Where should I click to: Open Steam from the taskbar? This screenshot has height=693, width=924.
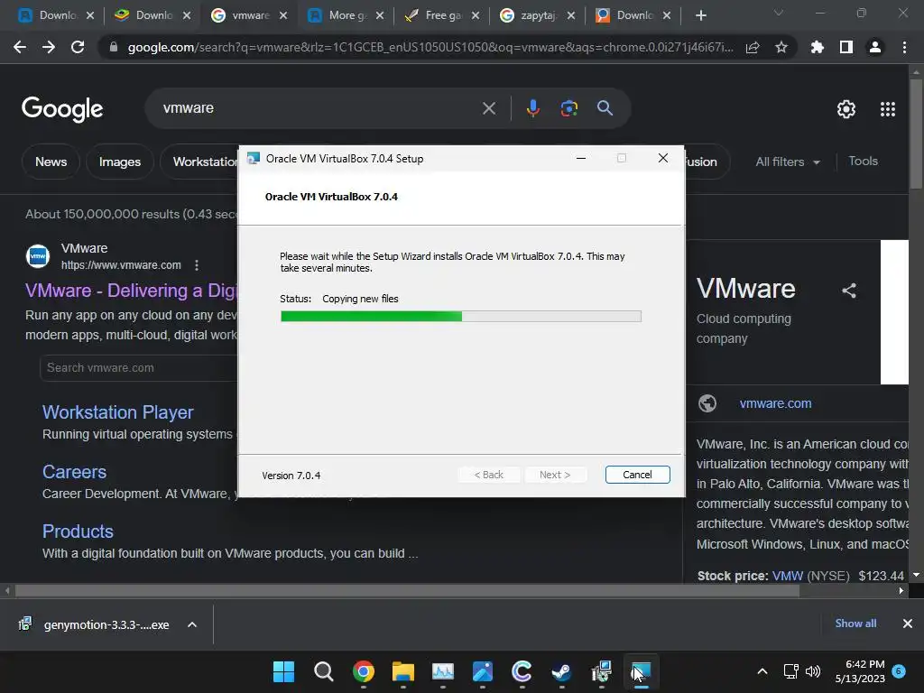point(561,671)
